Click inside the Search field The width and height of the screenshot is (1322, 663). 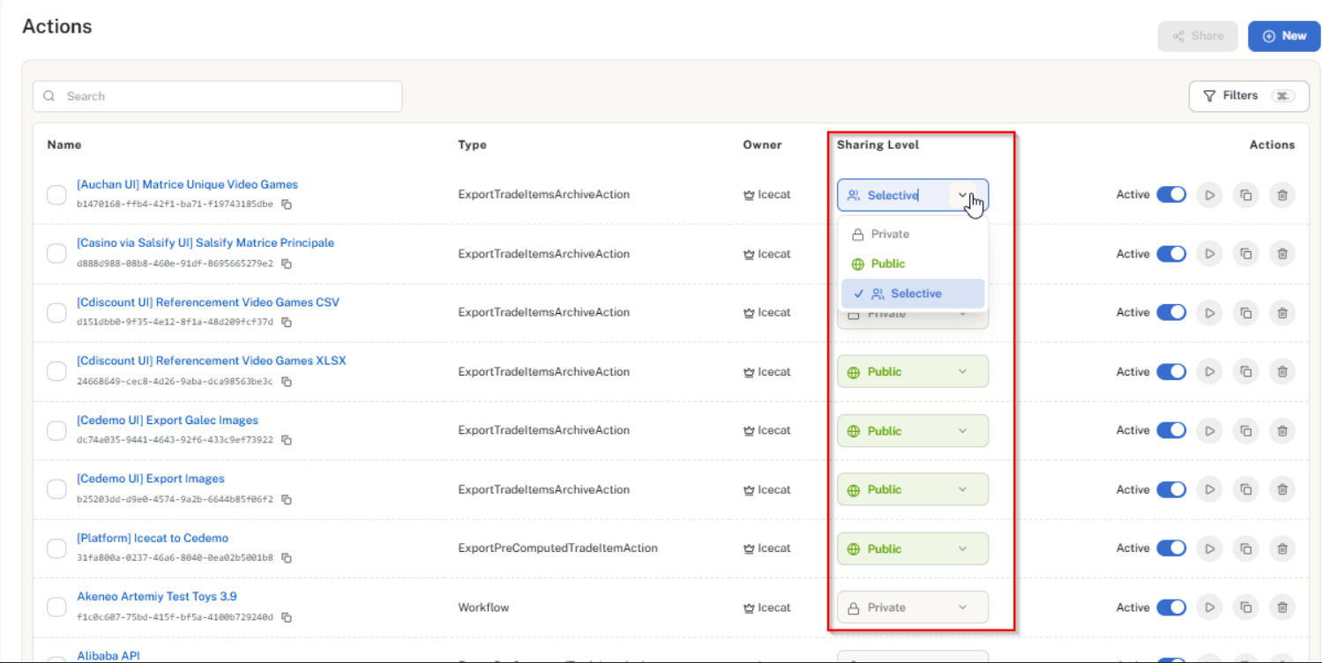217,95
